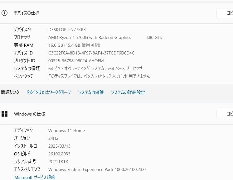233x180 pixels.
Task: Select version value 24H2
Action: tap(53, 138)
